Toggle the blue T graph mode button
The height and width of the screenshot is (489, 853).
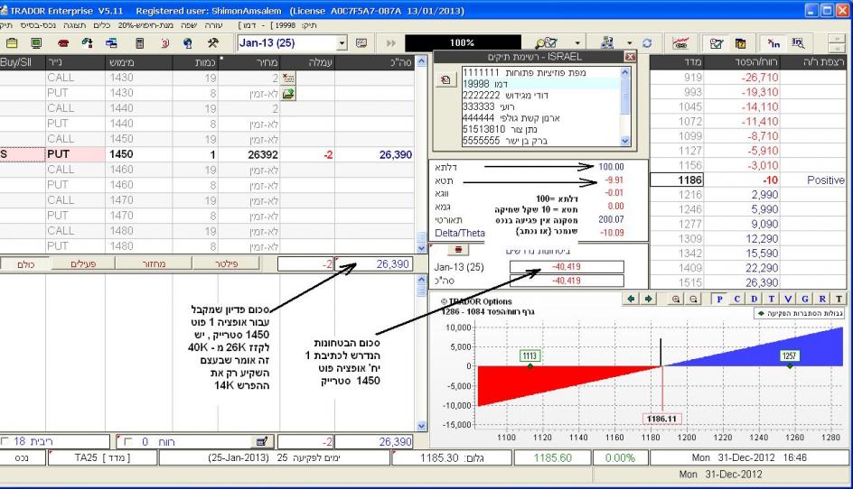771,299
